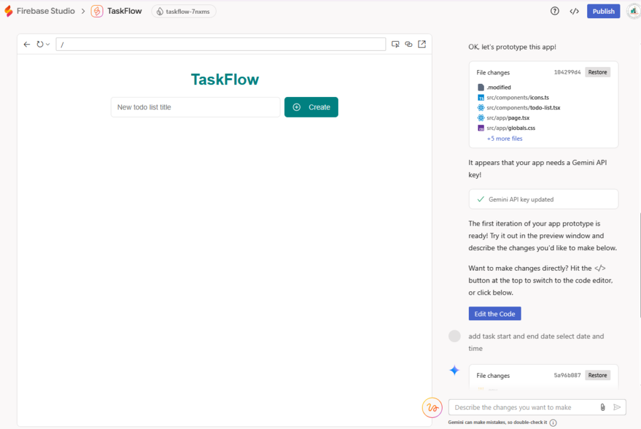Click the preview URL address bar
Screen dimensions: 641x429
[x=221, y=44]
